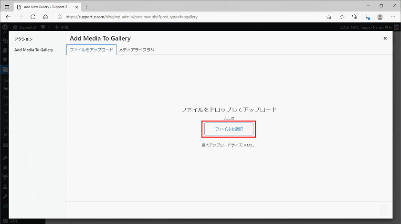
Task: Go to browser home page icon
Action: tap(45, 17)
